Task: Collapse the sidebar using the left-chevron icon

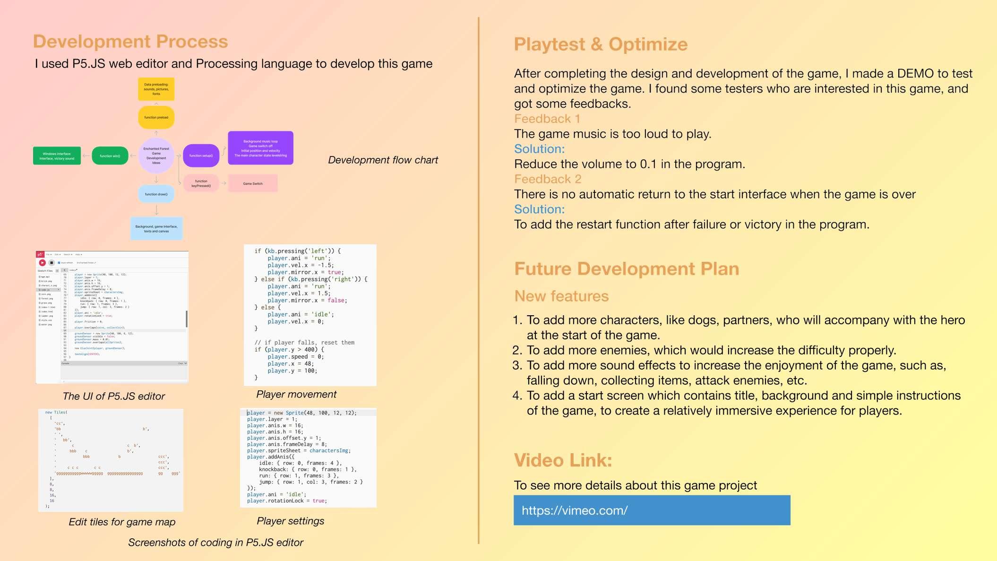Action: (65, 270)
